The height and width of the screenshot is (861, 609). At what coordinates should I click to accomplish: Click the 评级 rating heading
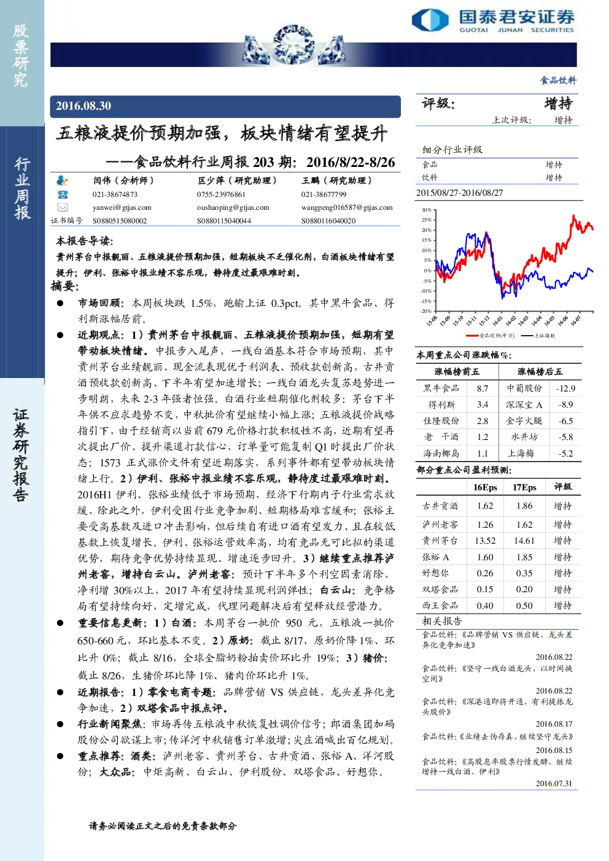pyautogui.click(x=438, y=103)
